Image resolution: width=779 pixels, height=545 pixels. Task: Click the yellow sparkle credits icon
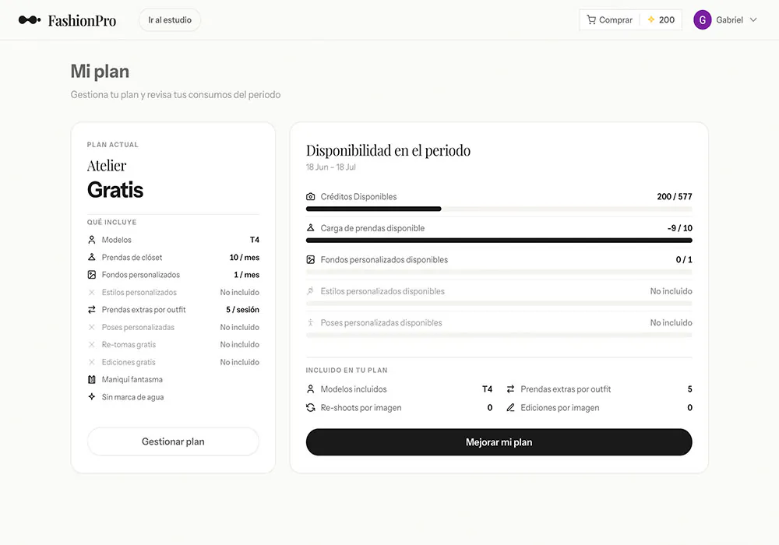tap(650, 19)
